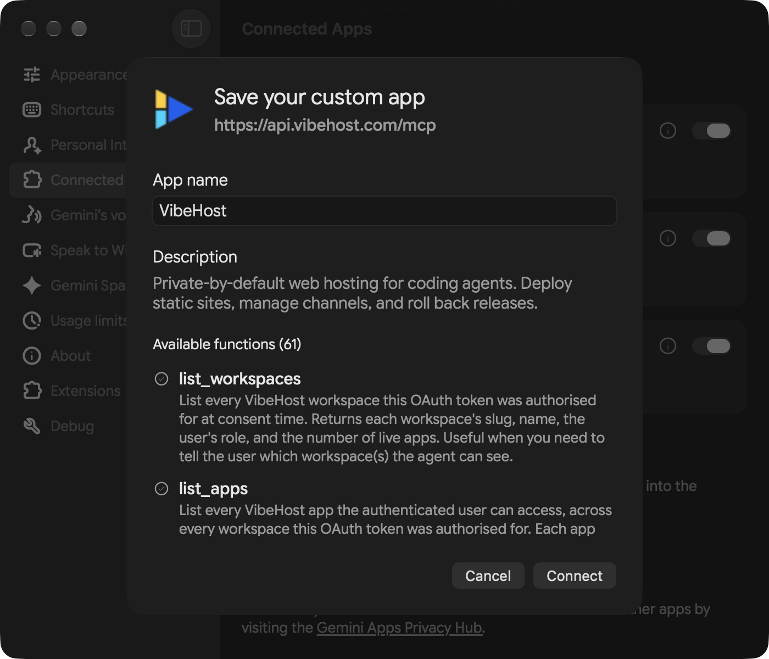769x659 pixels.
Task: Open the Gemini Apps Privacy Hub link
Action: (399, 628)
